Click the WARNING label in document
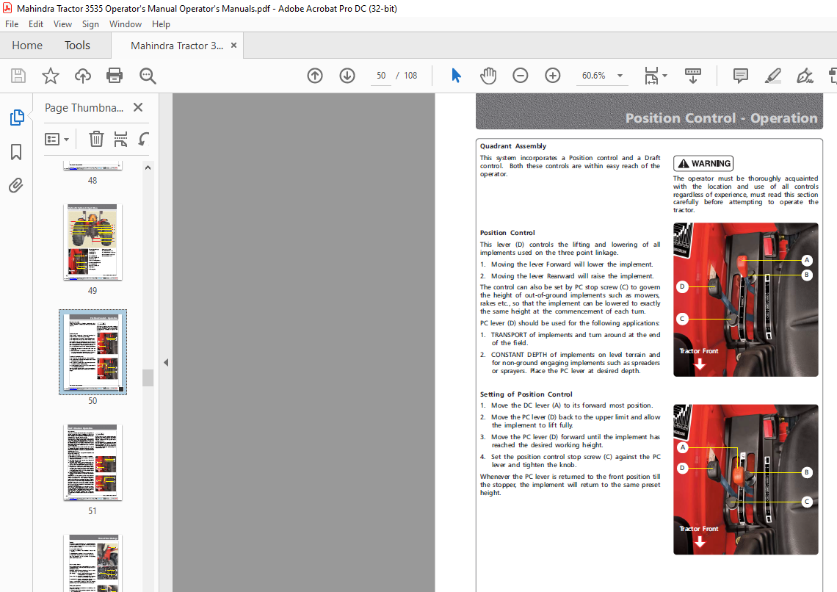837x592 pixels. tap(703, 163)
